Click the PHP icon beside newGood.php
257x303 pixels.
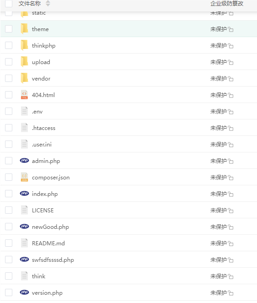24,227
